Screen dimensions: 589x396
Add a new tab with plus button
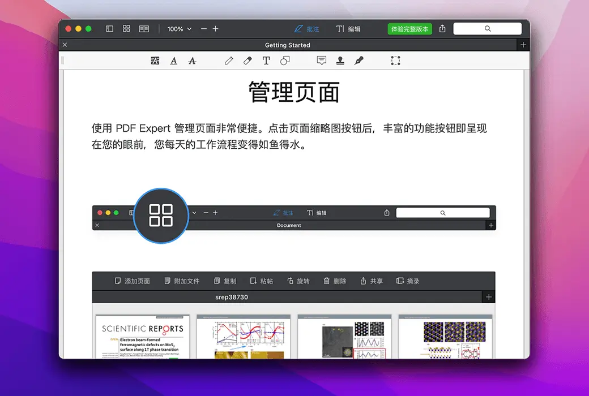(523, 45)
